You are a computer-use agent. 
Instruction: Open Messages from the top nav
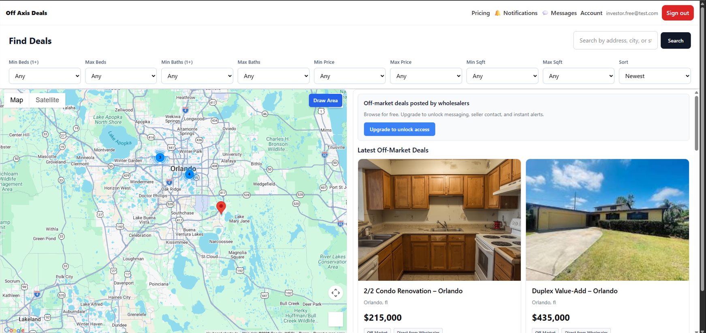(x=563, y=13)
